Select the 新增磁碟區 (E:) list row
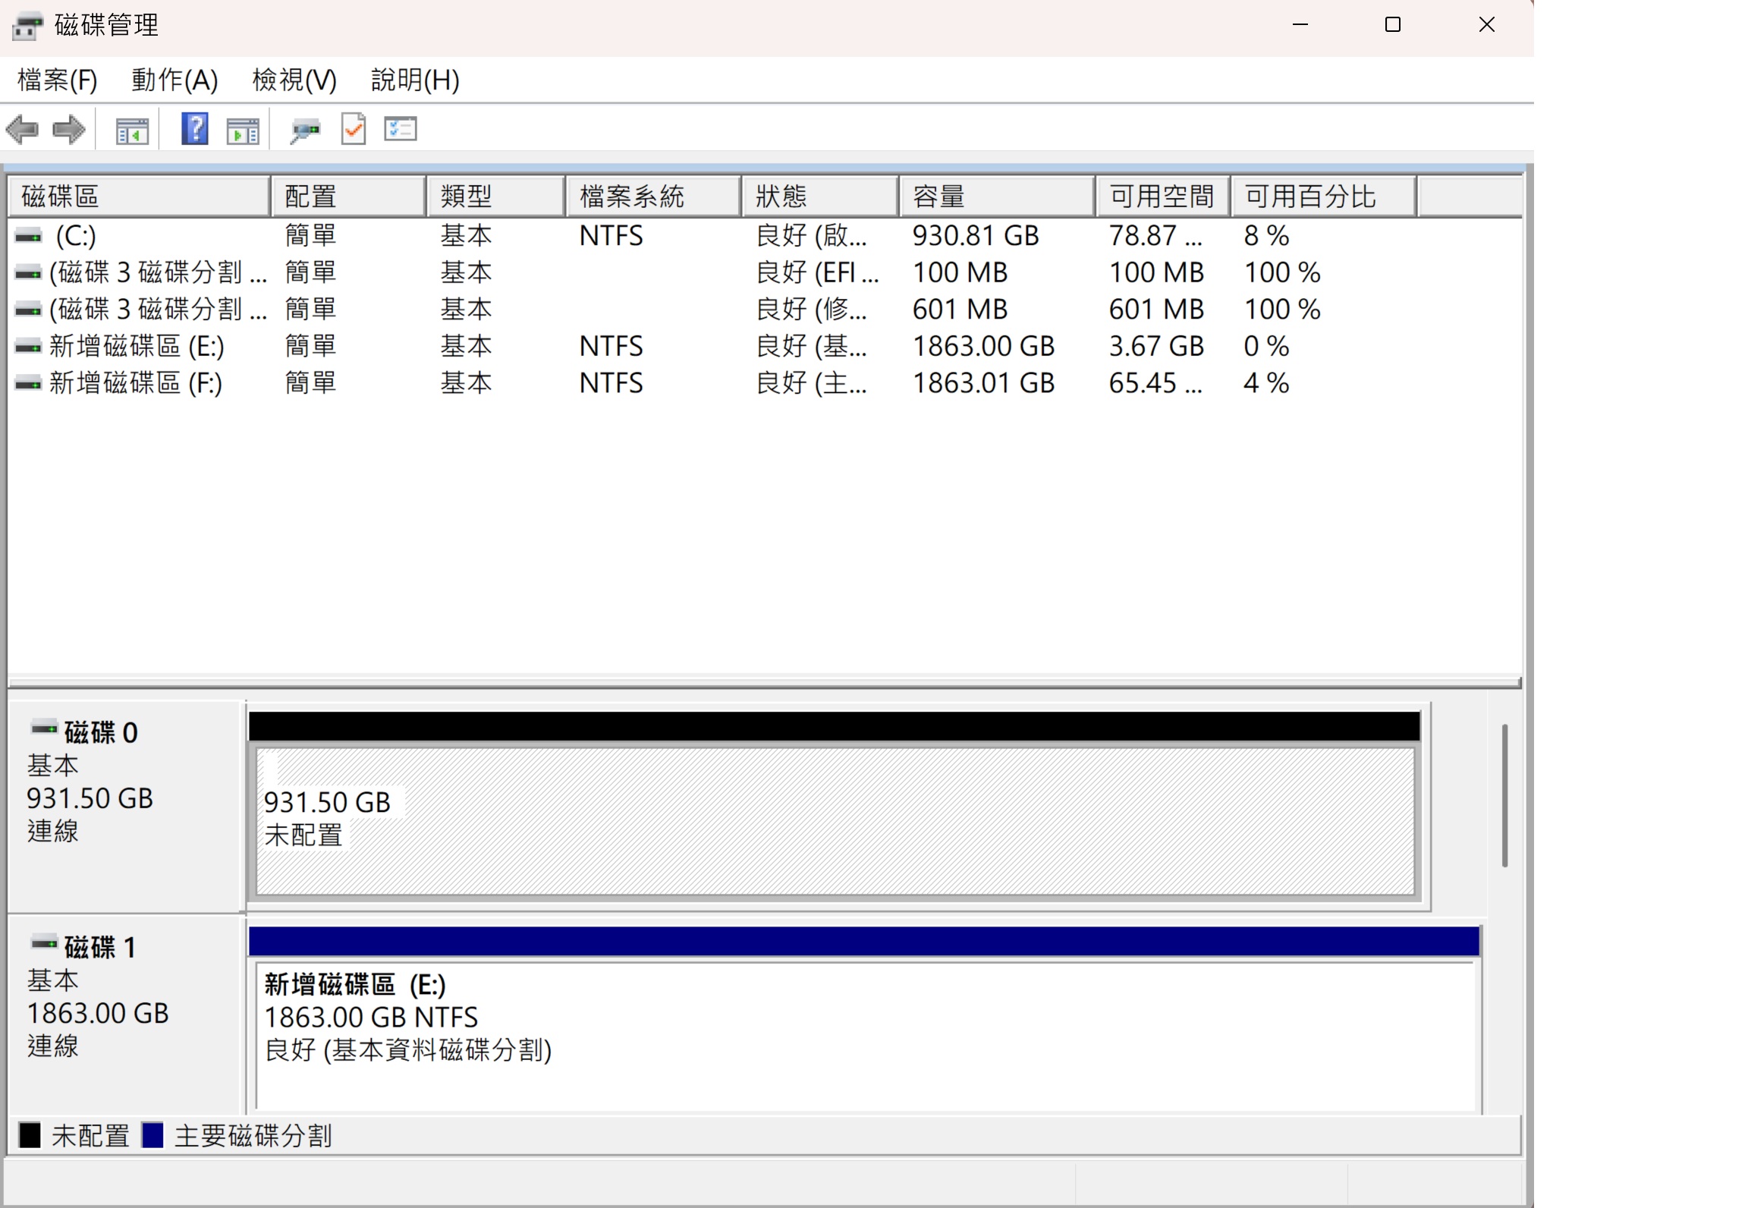1748x1208 pixels. tap(765, 347)
